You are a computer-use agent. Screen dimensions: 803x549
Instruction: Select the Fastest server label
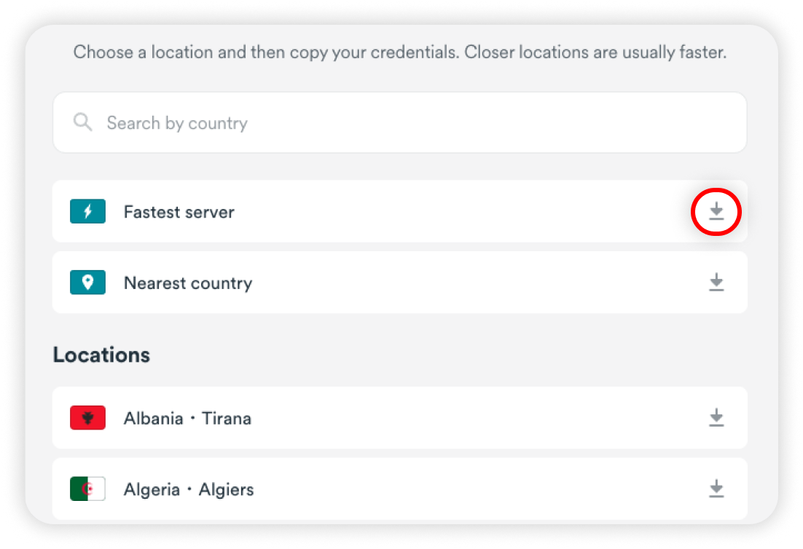[179, 213]
